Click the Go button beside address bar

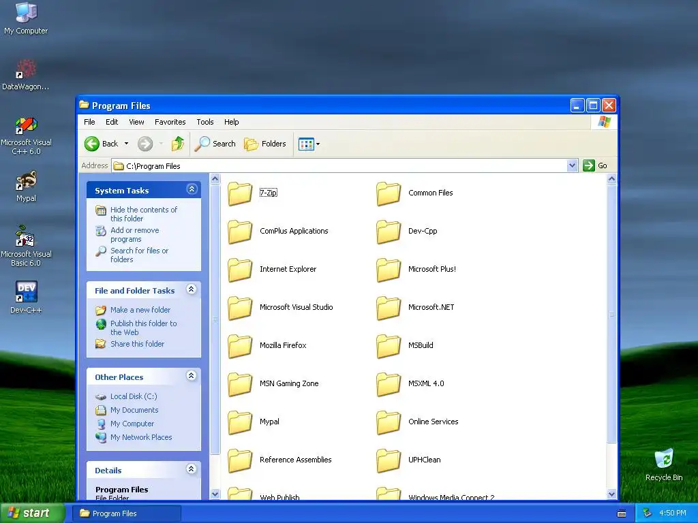coord(595,165)
